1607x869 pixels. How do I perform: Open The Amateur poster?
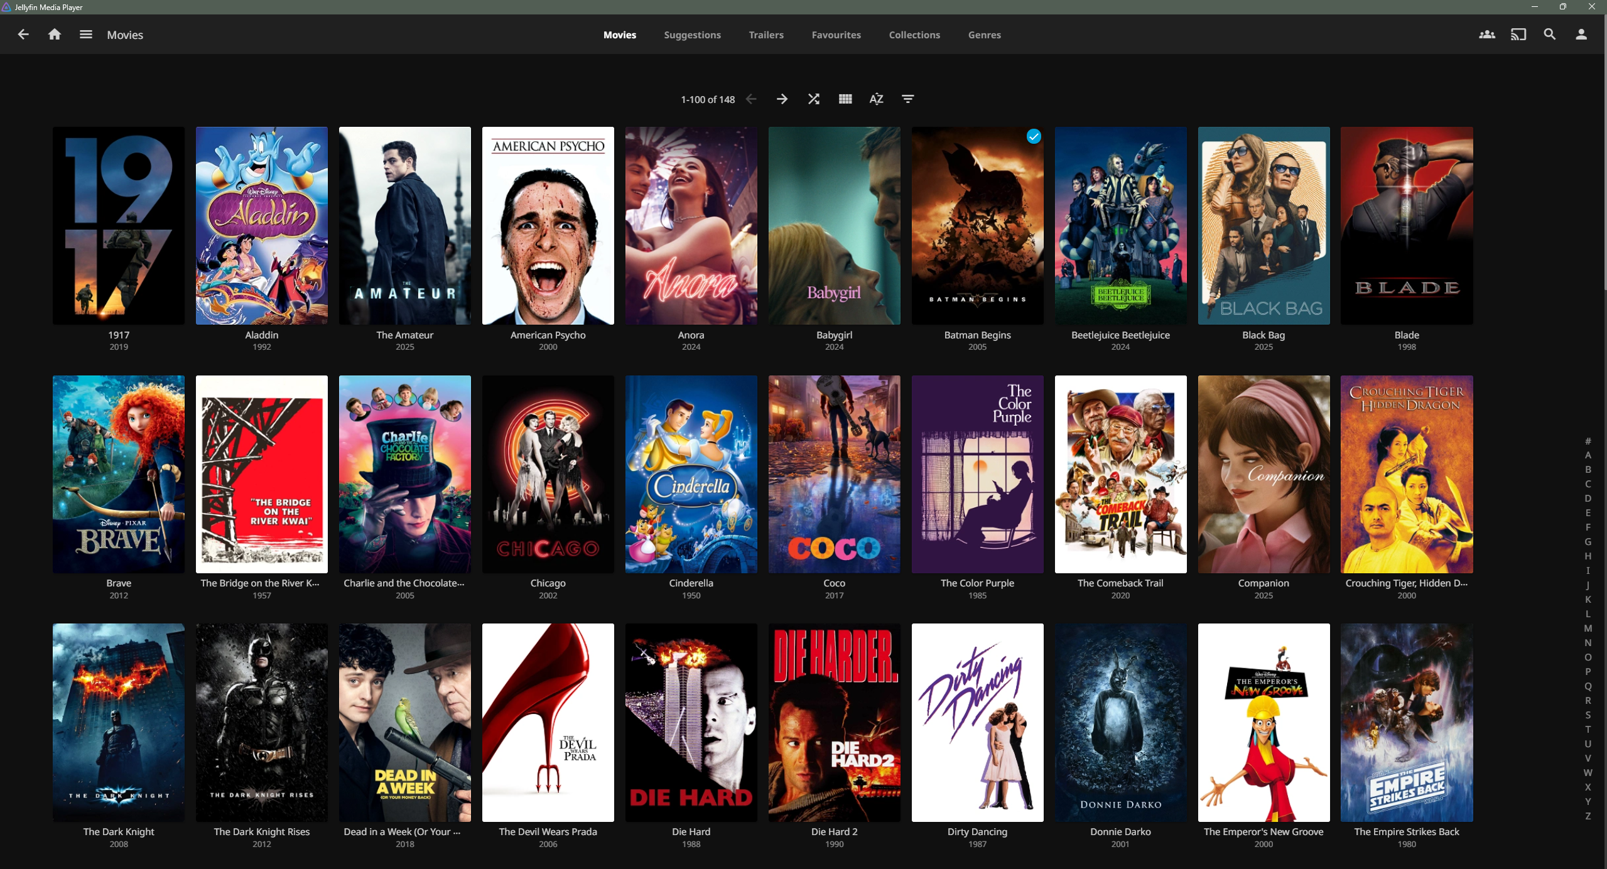405,225
